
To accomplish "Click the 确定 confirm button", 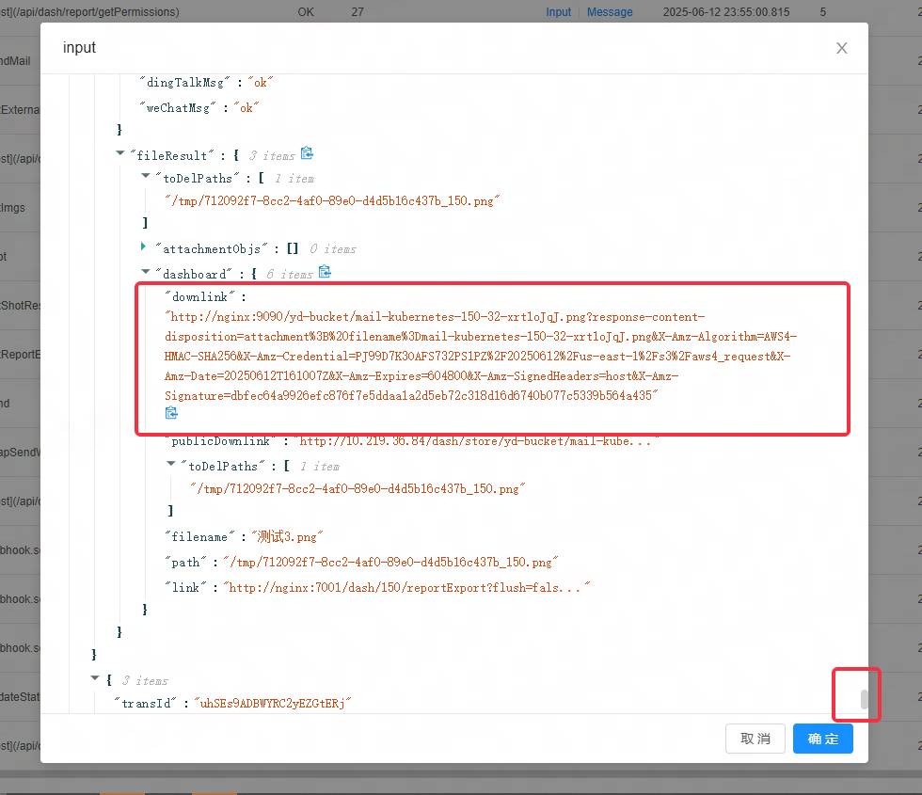I will click(822, 739).
